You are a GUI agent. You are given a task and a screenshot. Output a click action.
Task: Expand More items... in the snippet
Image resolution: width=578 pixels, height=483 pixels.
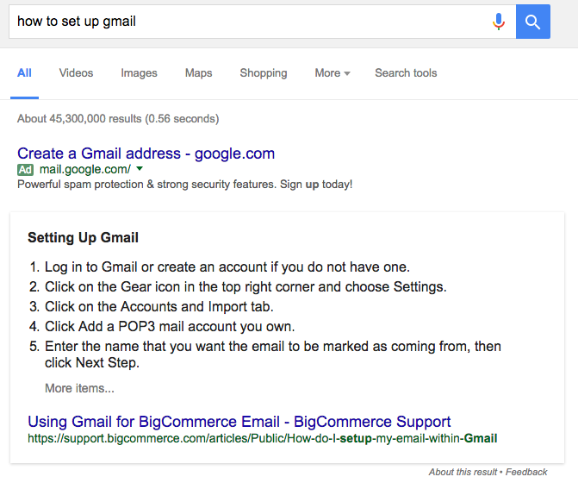(x=79, y=388)
